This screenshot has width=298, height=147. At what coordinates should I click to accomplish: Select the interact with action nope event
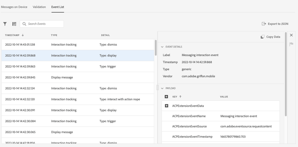(78, 100)
